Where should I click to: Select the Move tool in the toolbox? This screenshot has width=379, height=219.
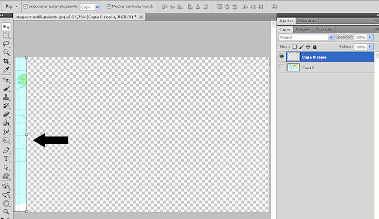click(x=6, y=27)
